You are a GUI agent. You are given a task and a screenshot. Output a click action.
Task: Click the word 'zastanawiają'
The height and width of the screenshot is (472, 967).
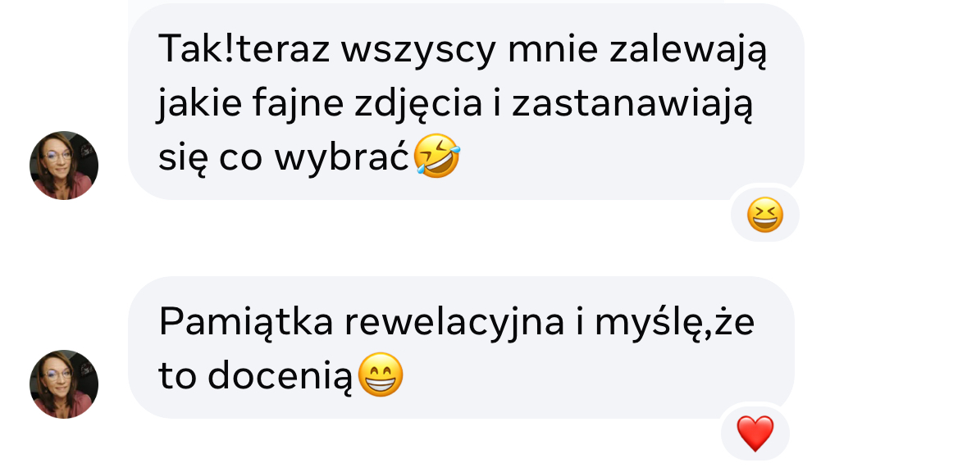[632, 105]
